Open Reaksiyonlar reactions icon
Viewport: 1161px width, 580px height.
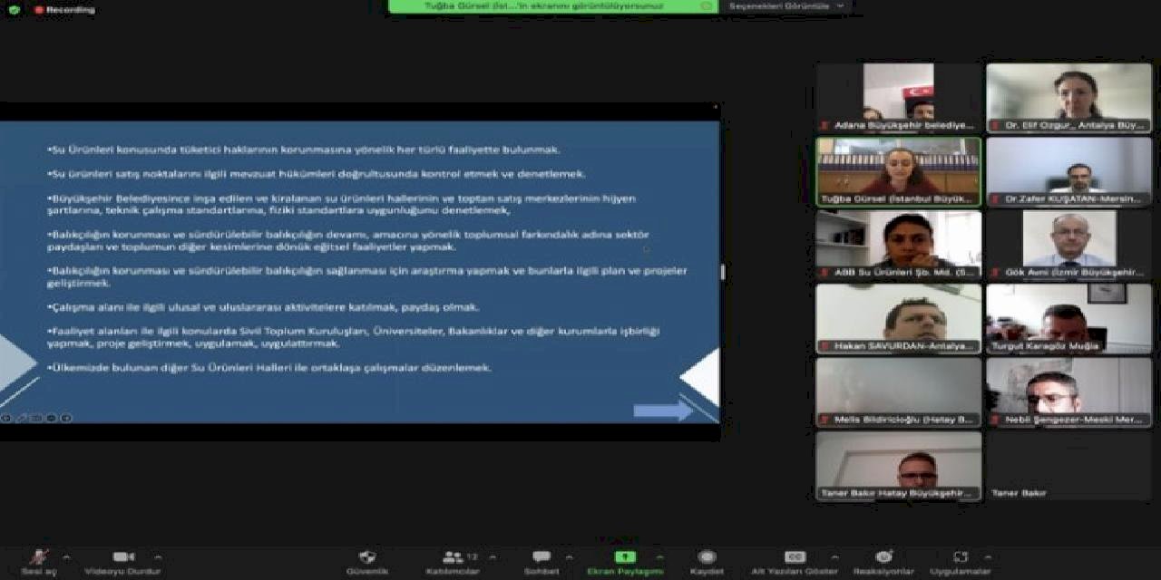pos(883,557)
